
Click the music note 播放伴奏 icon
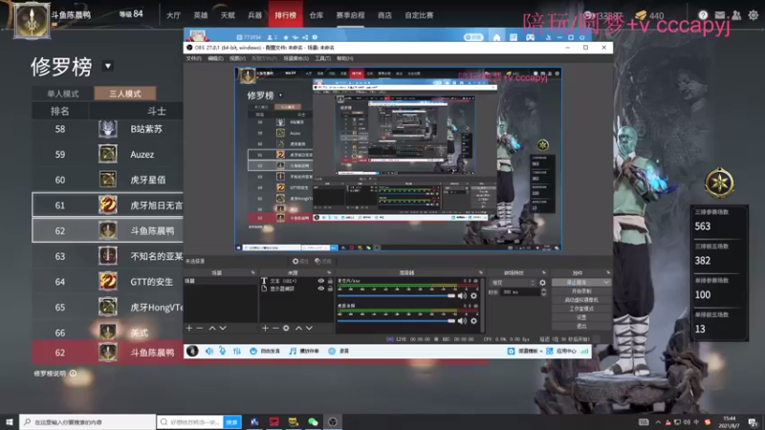[x=293, y=351]
